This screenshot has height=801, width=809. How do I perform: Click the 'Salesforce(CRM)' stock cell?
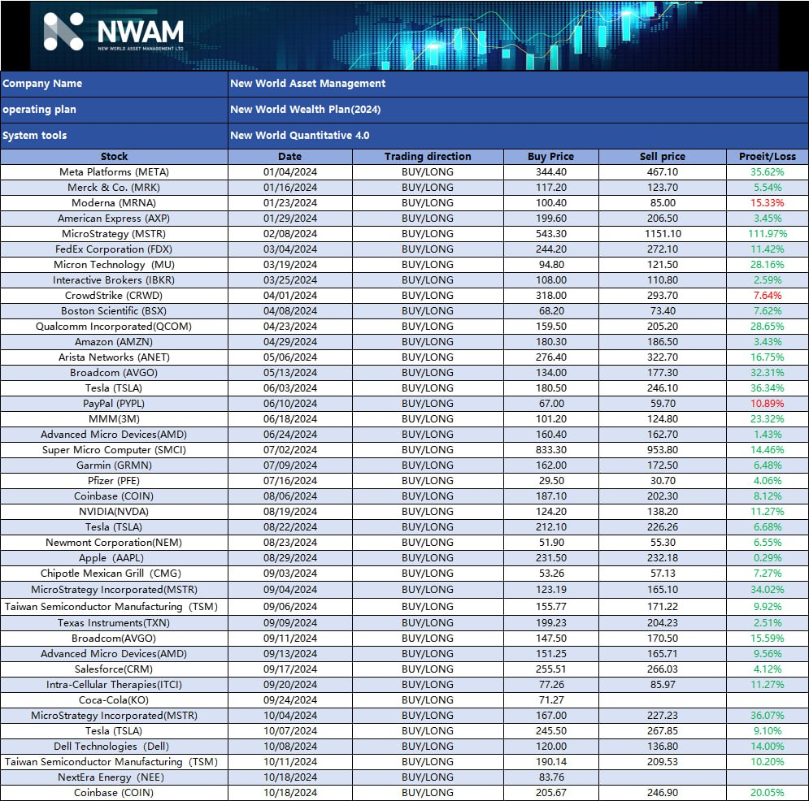click(x=114, y=669)
